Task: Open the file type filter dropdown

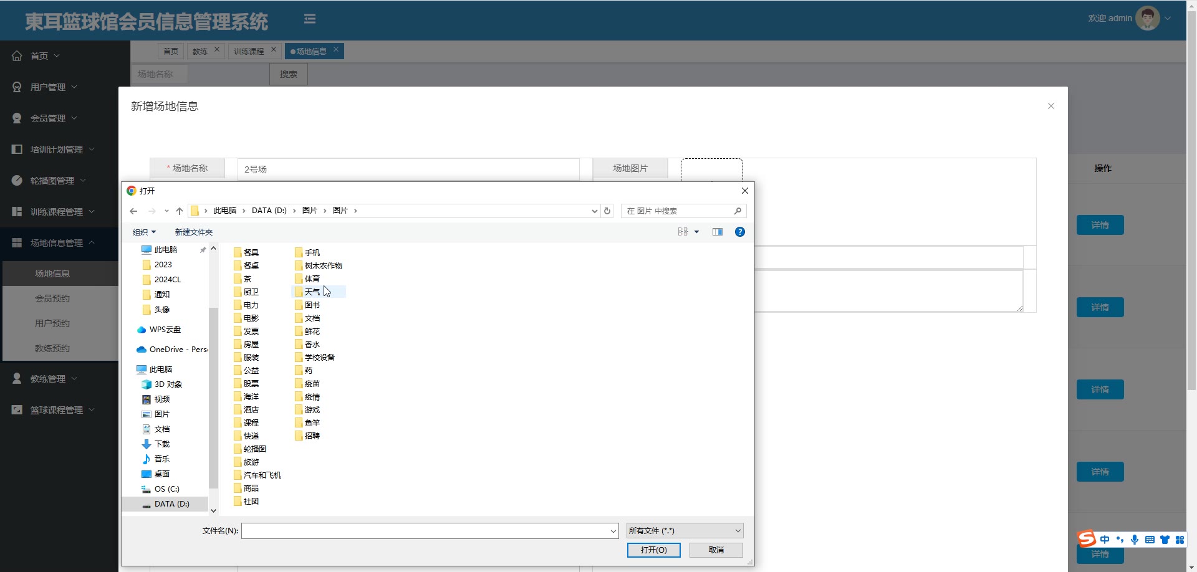Action: click(685, 531)
